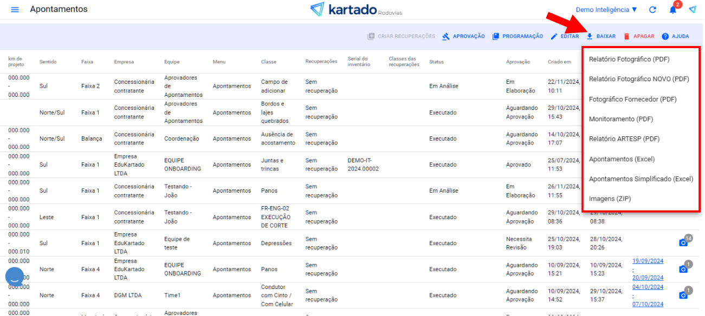
Task: Expand the Demo Inteligência dropdown
Action: click(606, 10)
